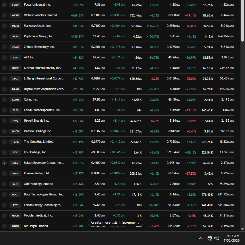Viewport: 245px width, 245px height.
Task: Click Create more lists in Screener
Action: 115,222
